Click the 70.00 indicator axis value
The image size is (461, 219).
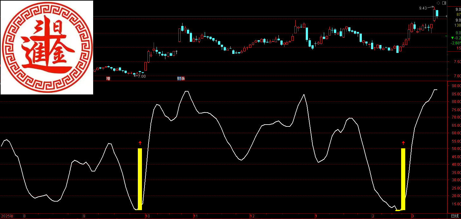456,117
